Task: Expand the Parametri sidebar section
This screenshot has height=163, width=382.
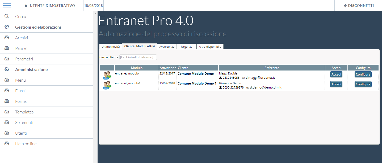Action: pos(24,59)
